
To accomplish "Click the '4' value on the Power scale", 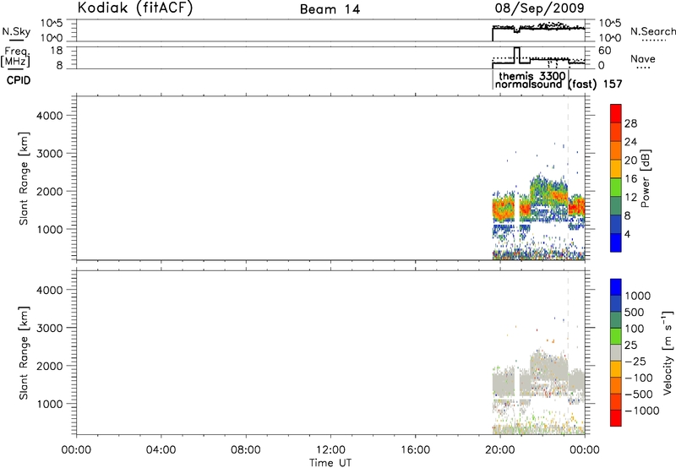I will [x=627, y=234].
